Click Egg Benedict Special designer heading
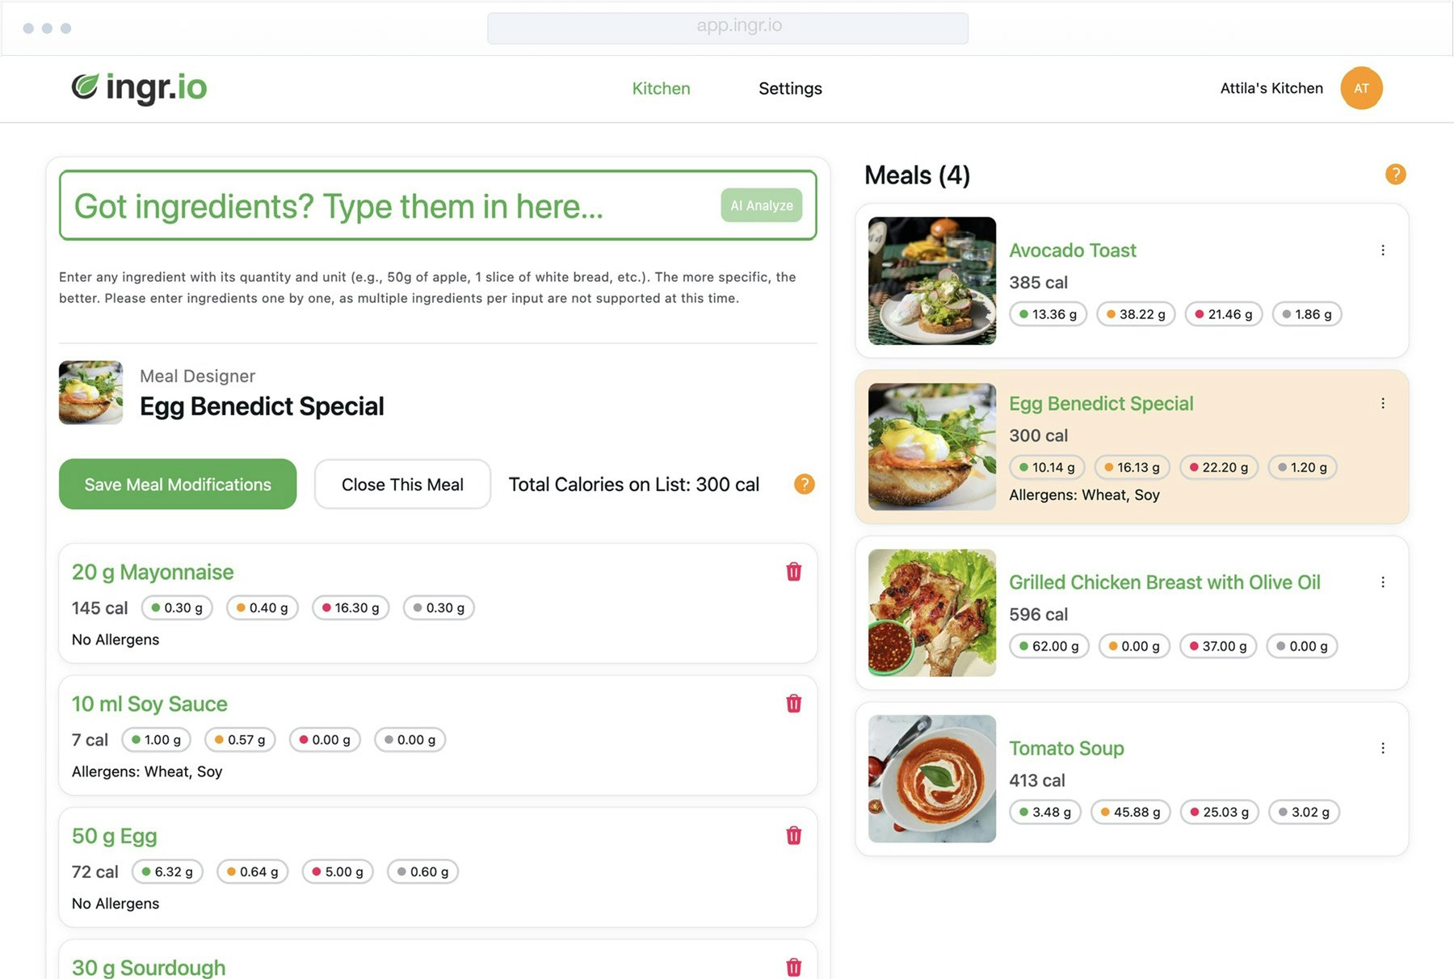This screenshot has width=1454, height=979. point(262,405)
